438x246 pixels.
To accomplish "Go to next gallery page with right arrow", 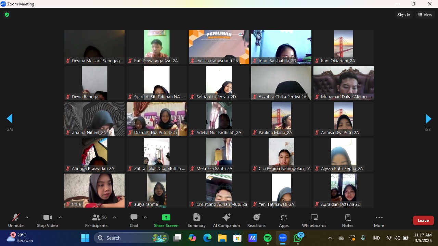I will 428,119.
